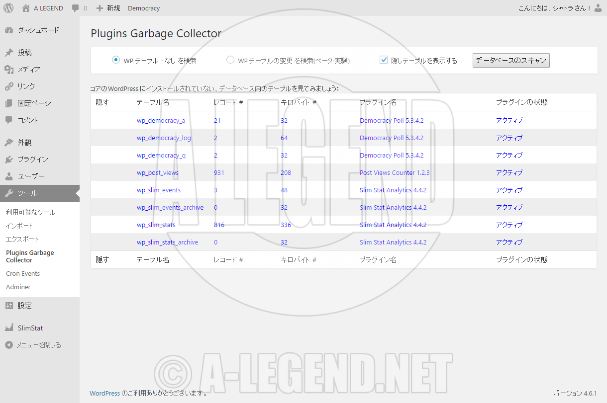This screenshot has height=403, width=607.
Task: Uncheck the 隠しテーブルを表示する checkbox
Action: pyautogui.click(x=384, y=60)
